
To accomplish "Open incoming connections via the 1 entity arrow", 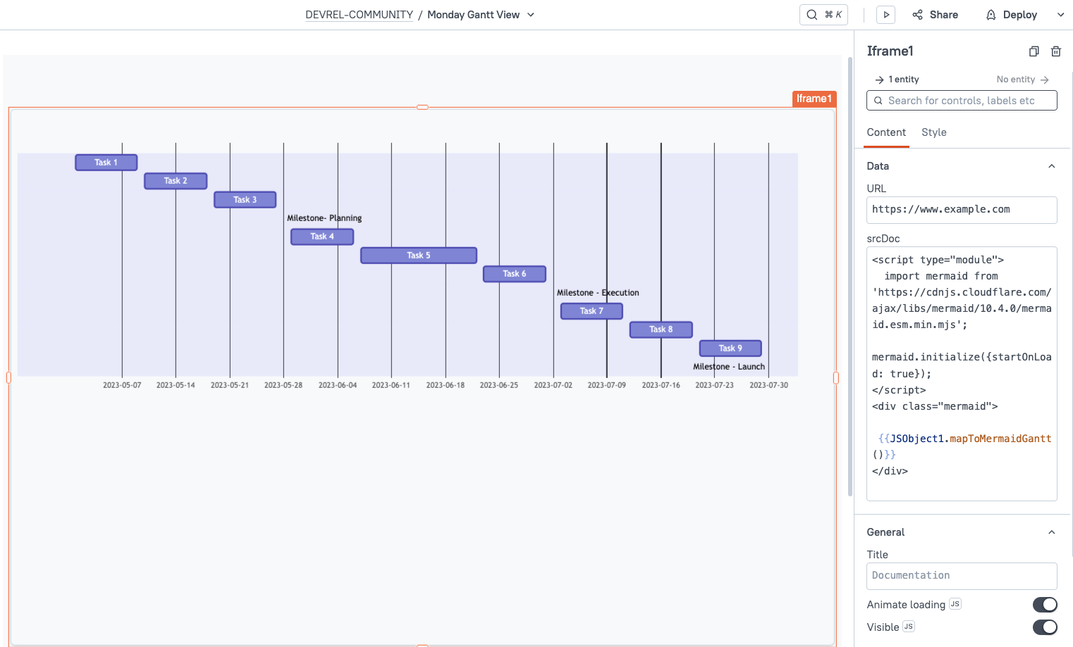I will 881,79.
